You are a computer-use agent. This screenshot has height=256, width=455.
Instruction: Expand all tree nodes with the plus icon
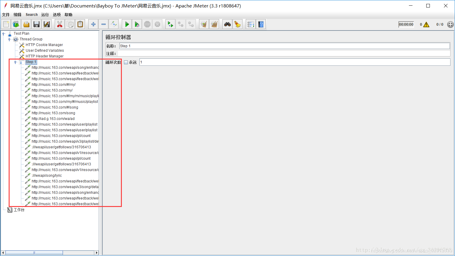pos(93,24)
